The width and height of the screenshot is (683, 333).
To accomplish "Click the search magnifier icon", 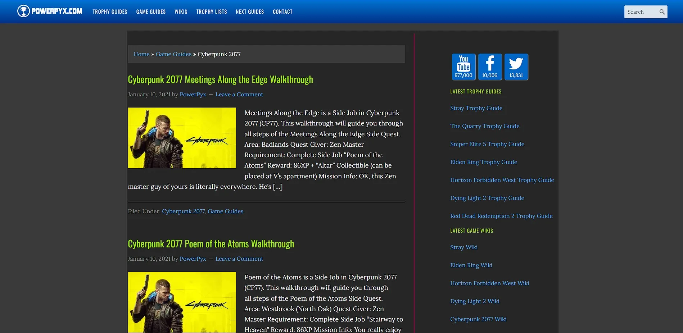I will coord(662,12).
